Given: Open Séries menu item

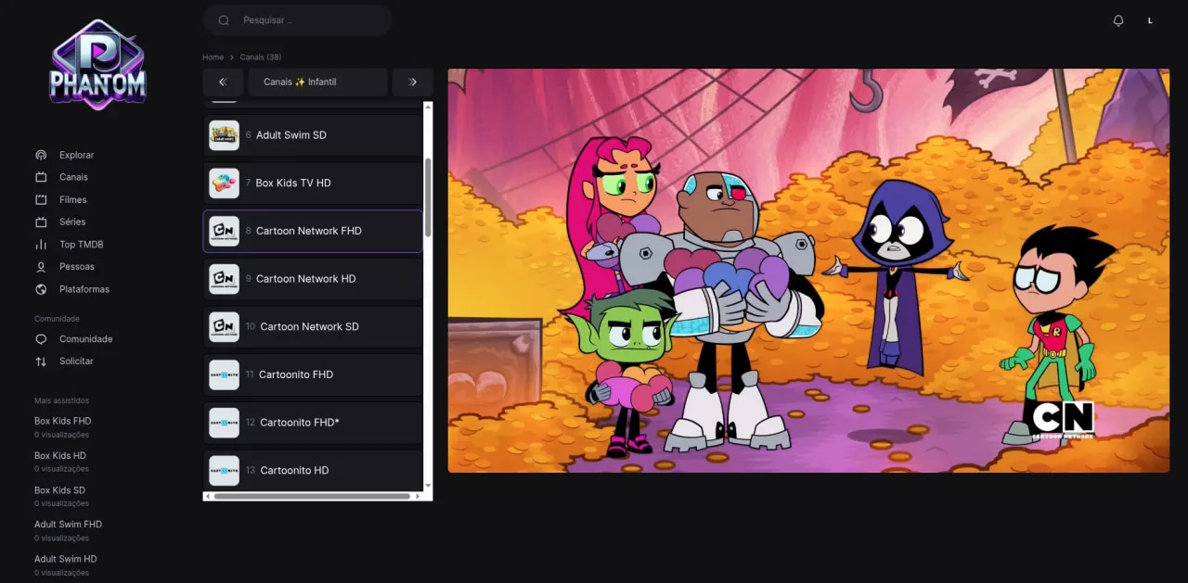Looking at the screenshot, I should pyautogui.click(x=72, y=222).
